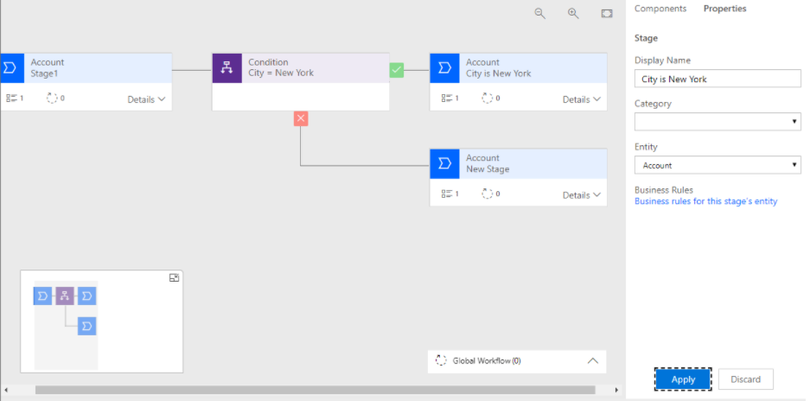810x401 pixels.
Task: Collapse the minimap using its corner icon
Action: coord(174,277)
